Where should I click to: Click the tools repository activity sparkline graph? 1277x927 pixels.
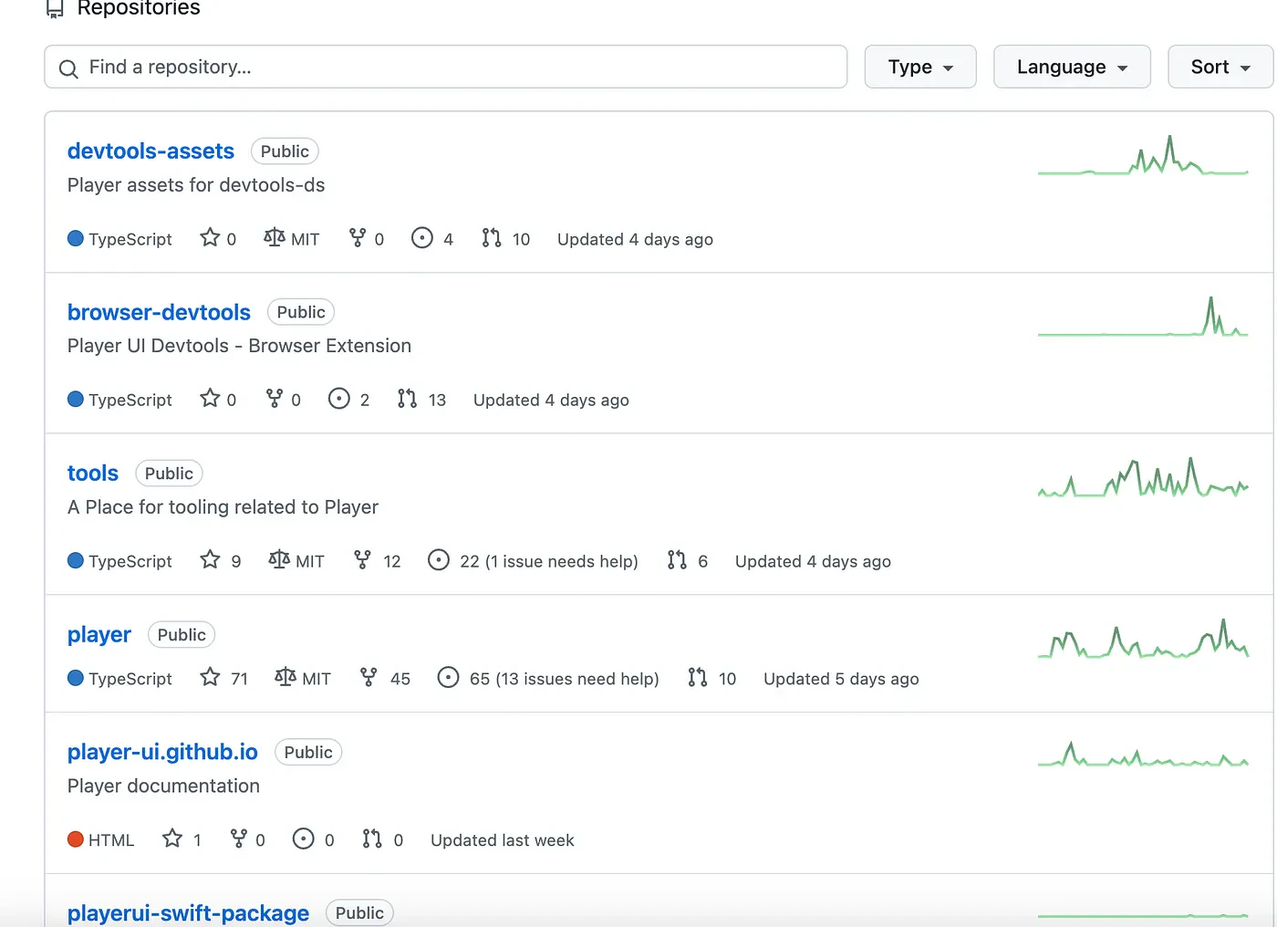click(1143, 477)
